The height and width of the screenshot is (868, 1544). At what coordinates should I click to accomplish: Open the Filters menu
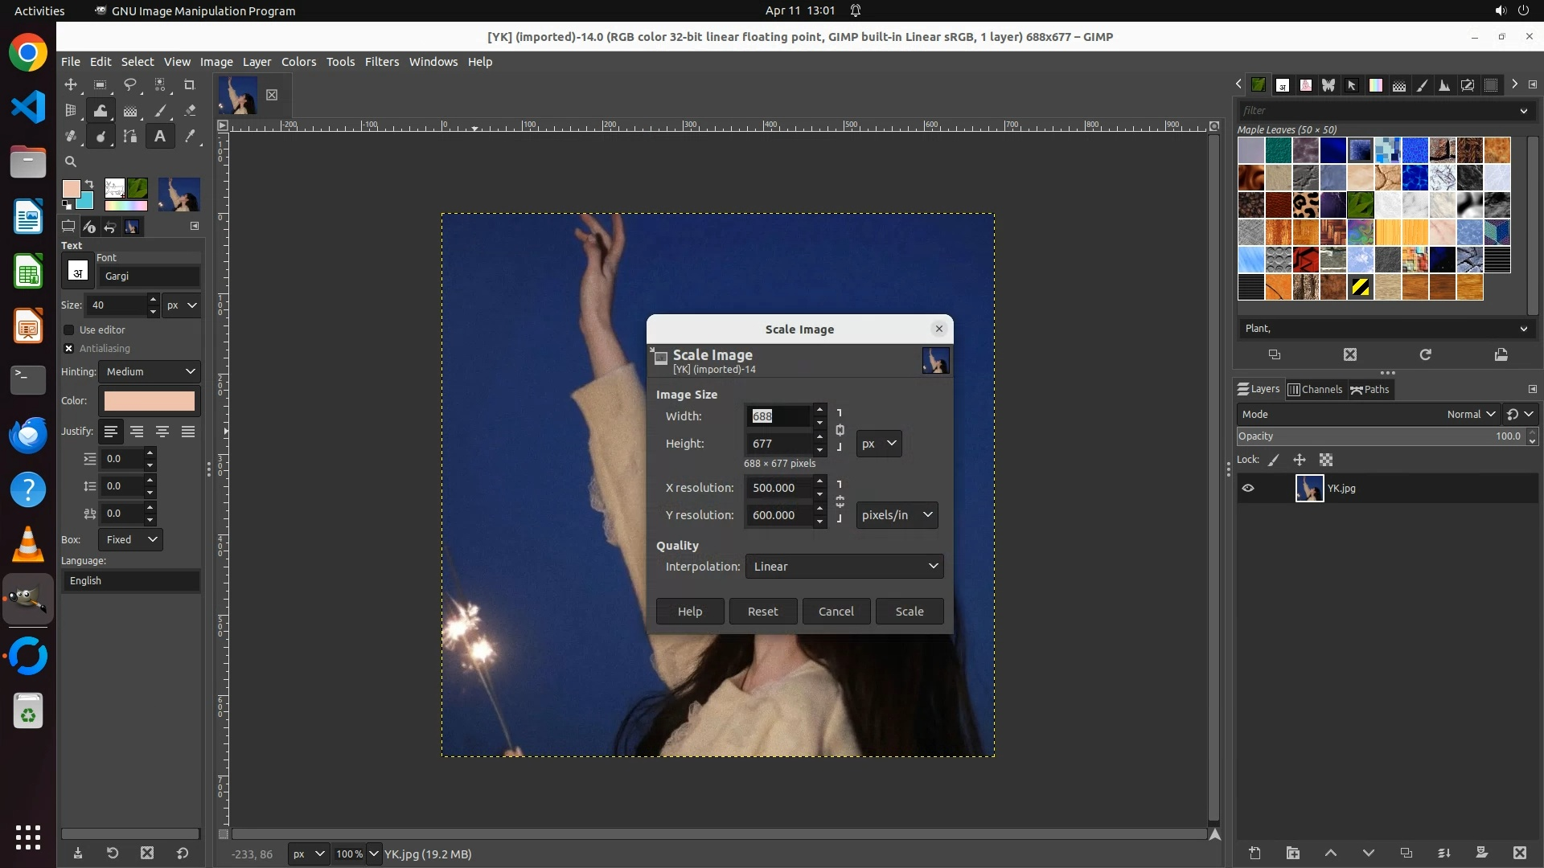[x=381, y=62]
